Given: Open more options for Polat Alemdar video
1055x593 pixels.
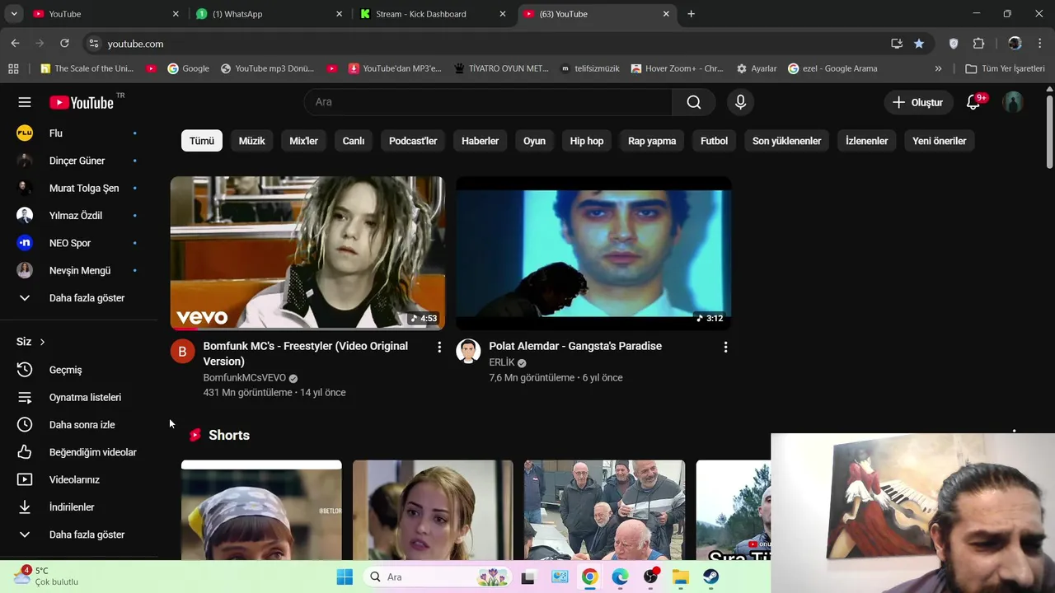Looking at the screenshot, I should 725,348.
